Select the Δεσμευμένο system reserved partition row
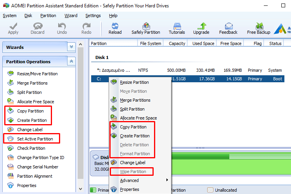 (188, 70)
